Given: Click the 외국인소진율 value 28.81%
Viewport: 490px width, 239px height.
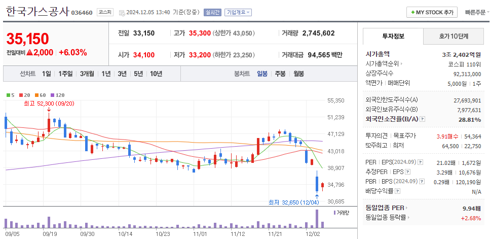Looking at the screenshot, I should [x=470, y=120].
